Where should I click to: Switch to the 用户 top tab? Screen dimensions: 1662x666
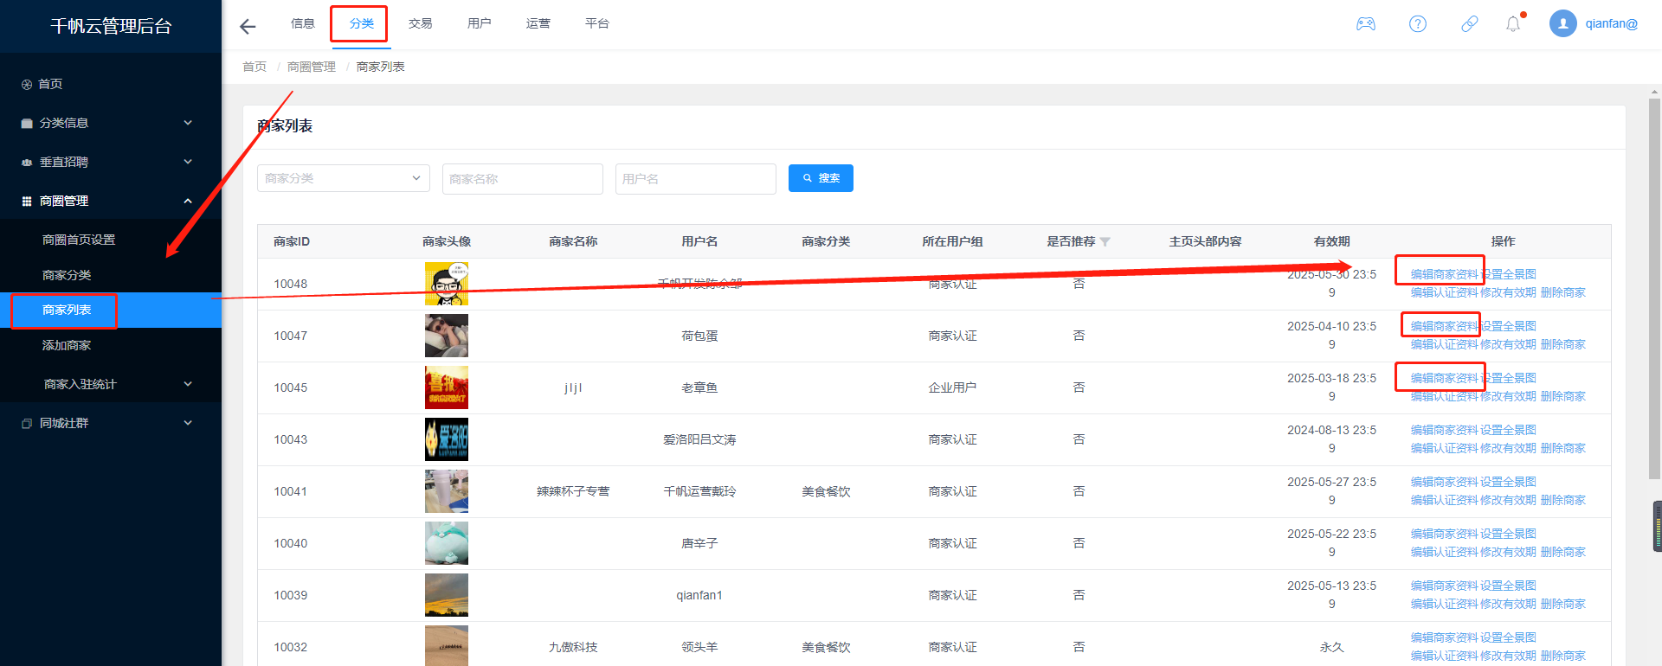tap(480, 23)
